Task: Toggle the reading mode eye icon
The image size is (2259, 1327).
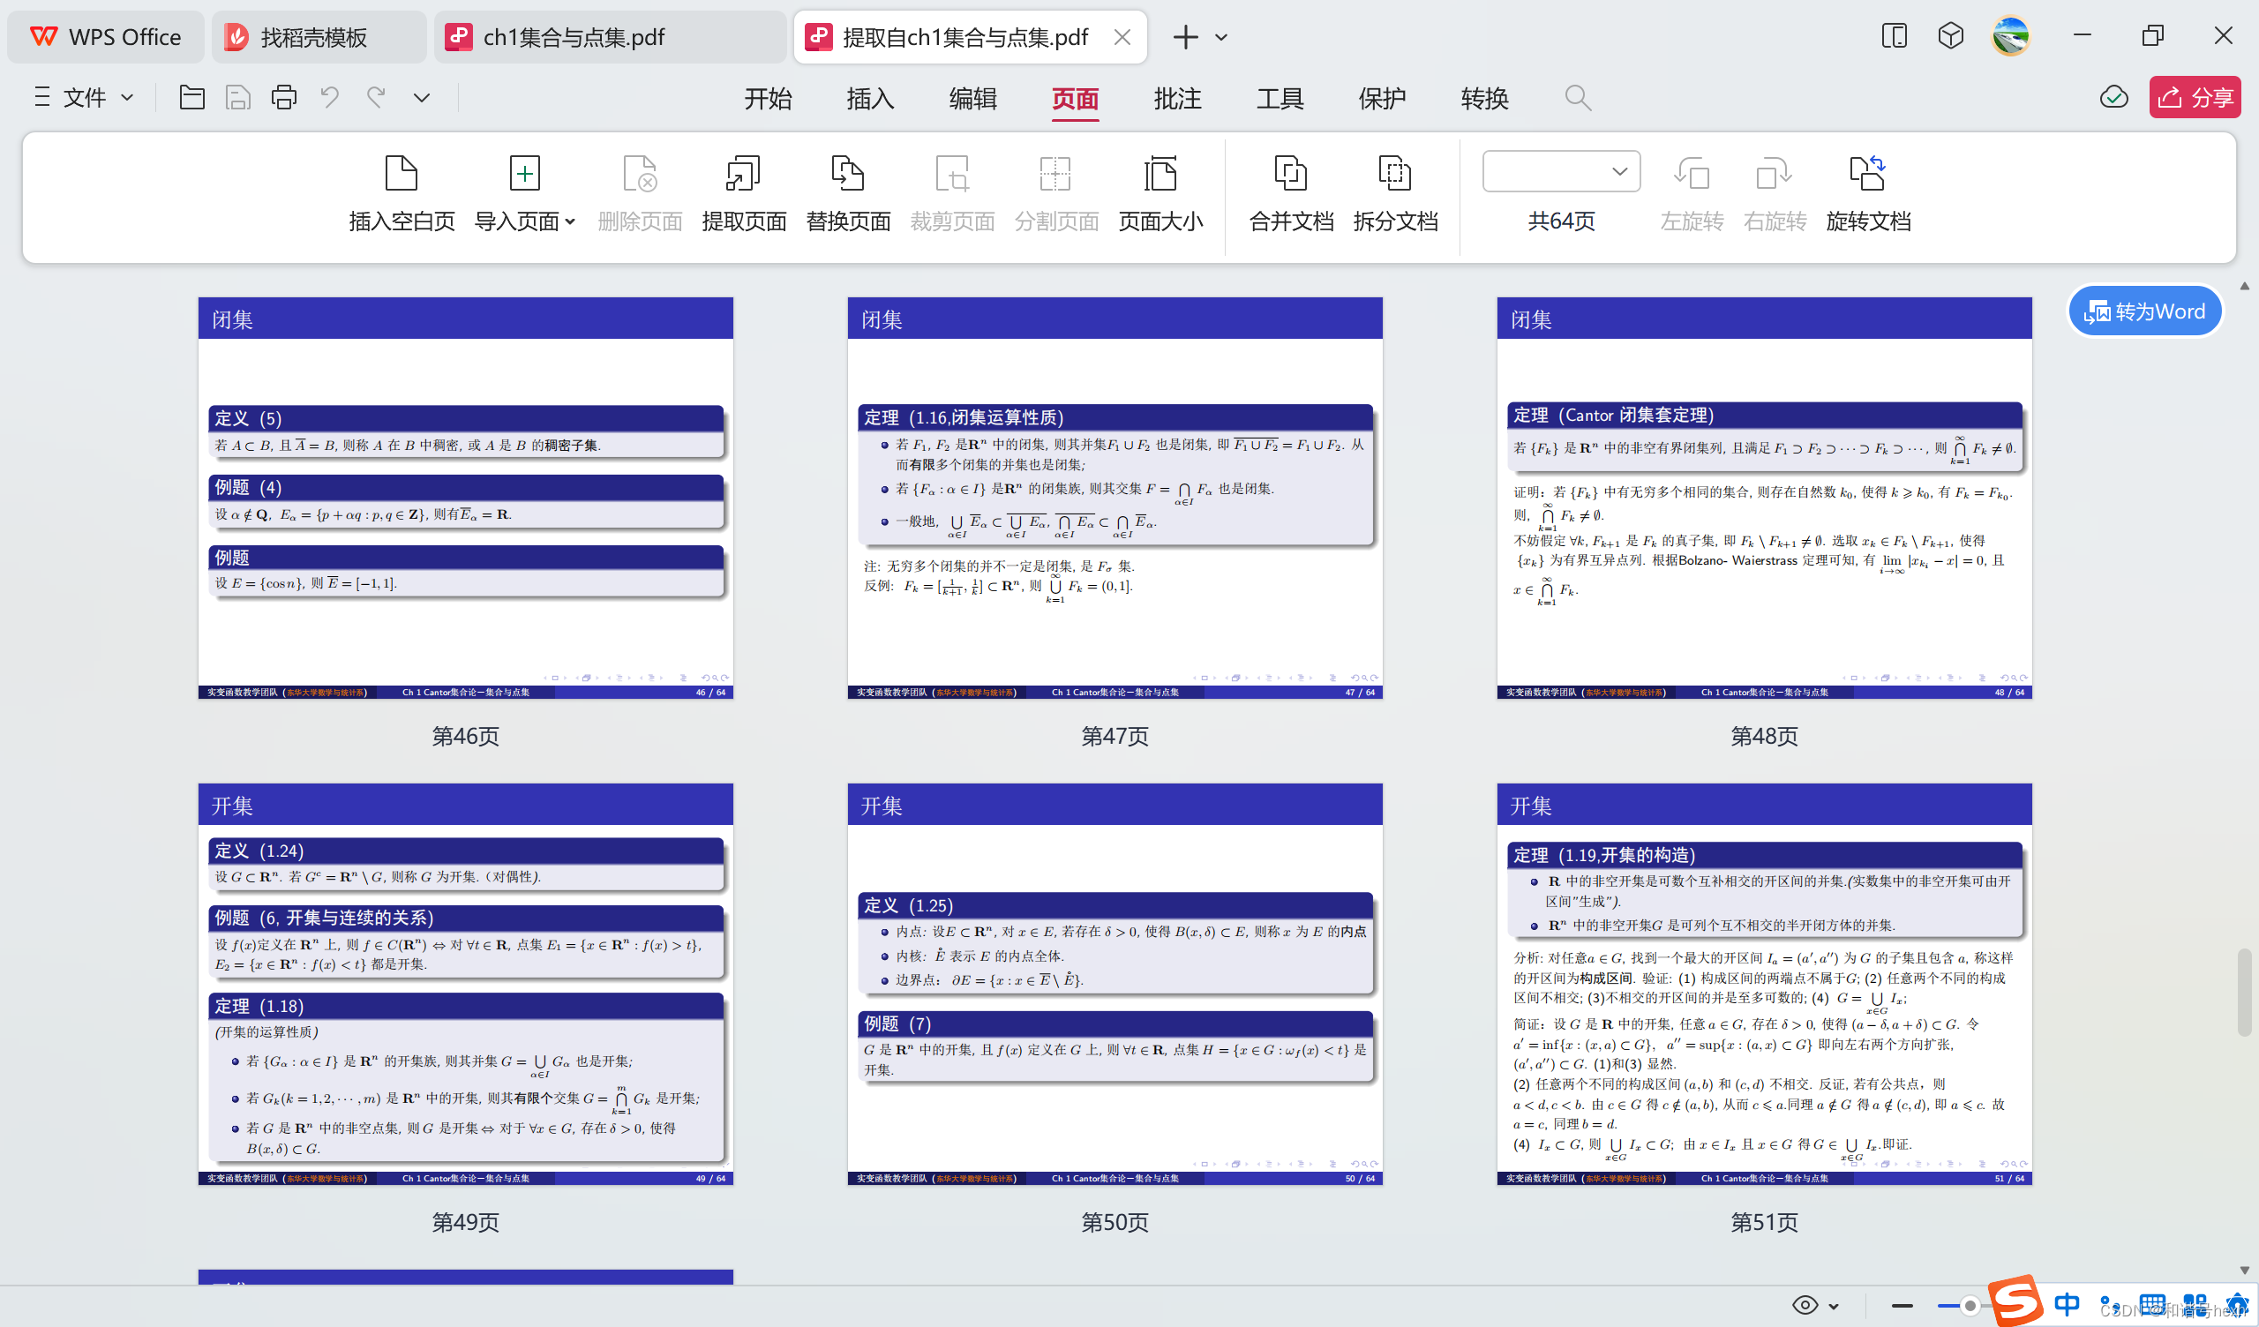Action: click(x=1805, y=1305)
